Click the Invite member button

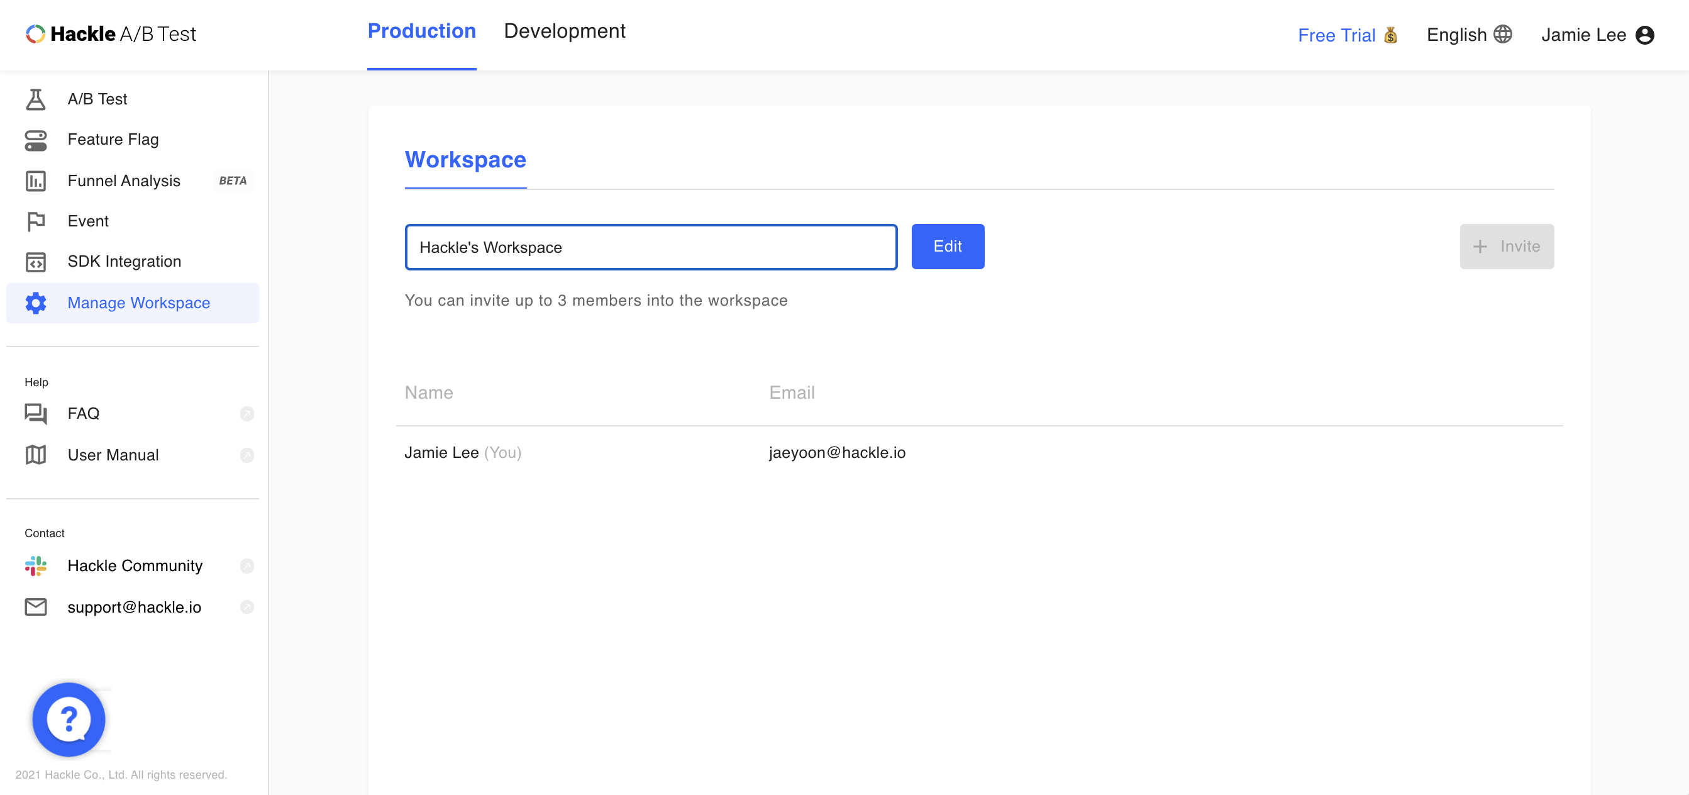[1506, 246]
